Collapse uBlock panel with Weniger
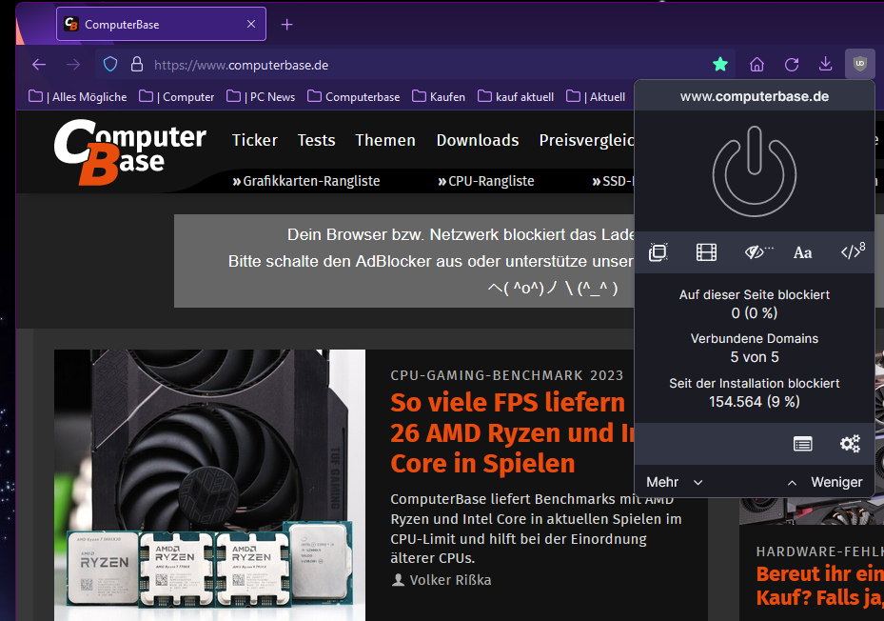This screenshot has height=621, width=884. pos(825,482)
